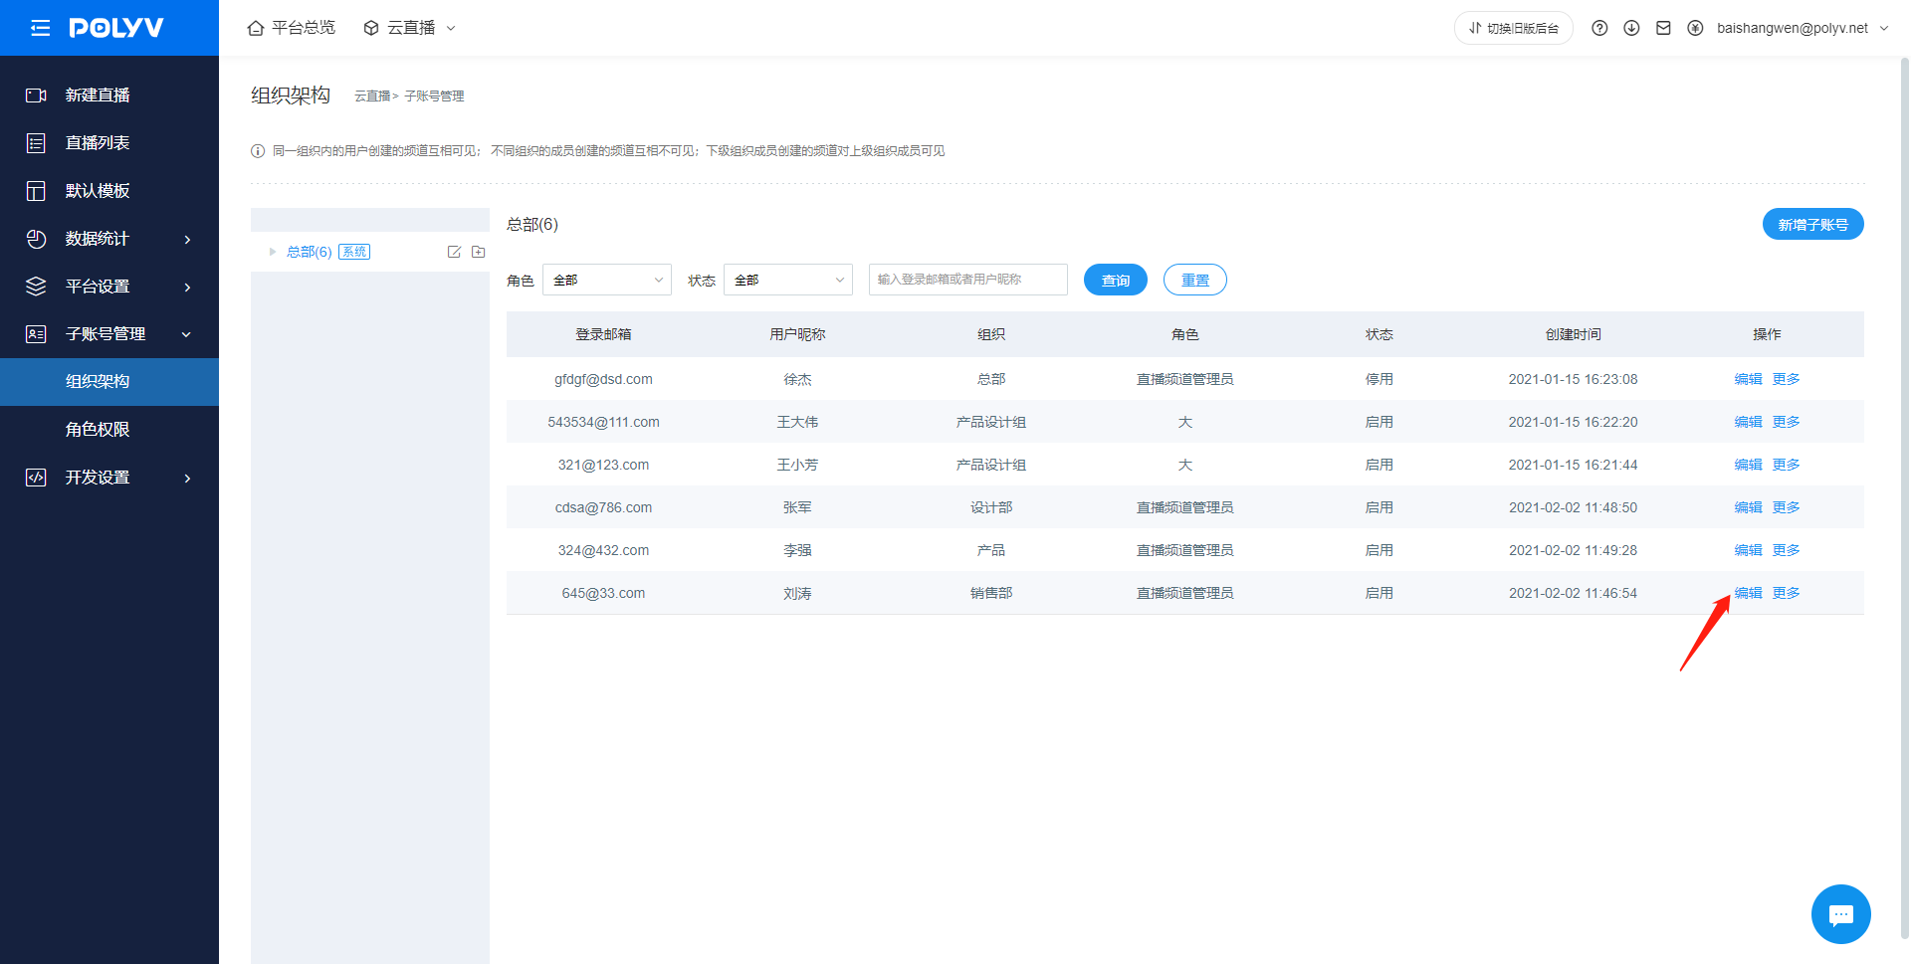Image resolution: width=1911 pixels, height=964 pixels.
Task: Click the 查询 search button
Action: (1116, 280)
